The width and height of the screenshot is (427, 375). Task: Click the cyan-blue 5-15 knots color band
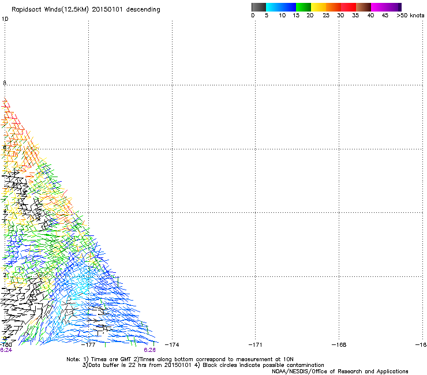tap(281, 7)
